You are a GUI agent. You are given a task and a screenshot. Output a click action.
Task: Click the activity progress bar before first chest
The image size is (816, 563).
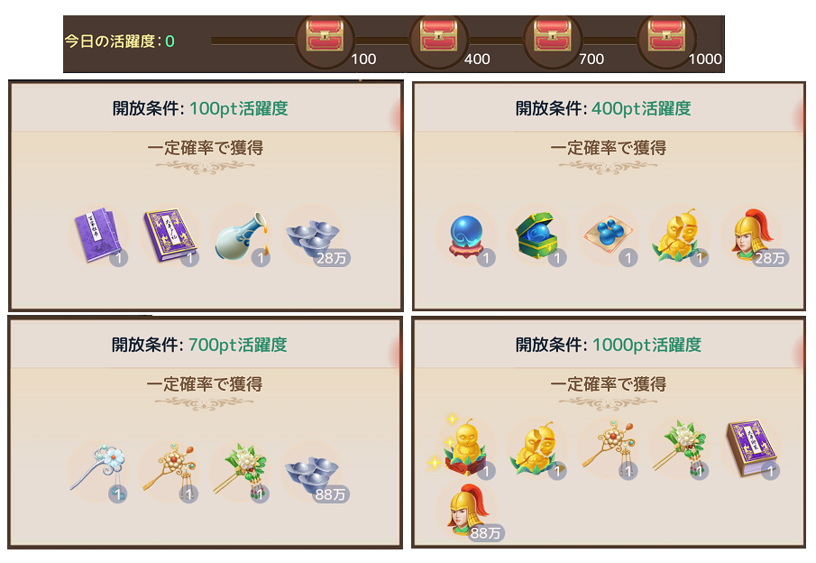253,41
